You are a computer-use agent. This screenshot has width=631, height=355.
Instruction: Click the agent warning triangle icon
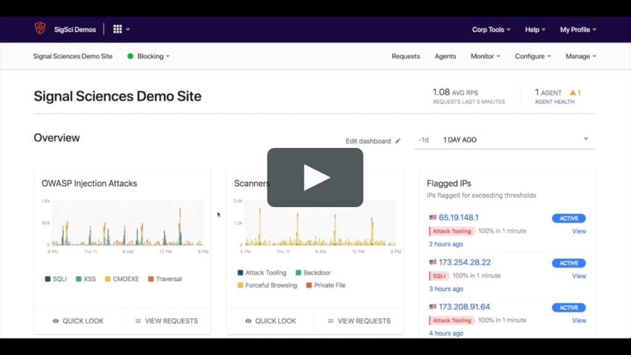tap(572, 92)
